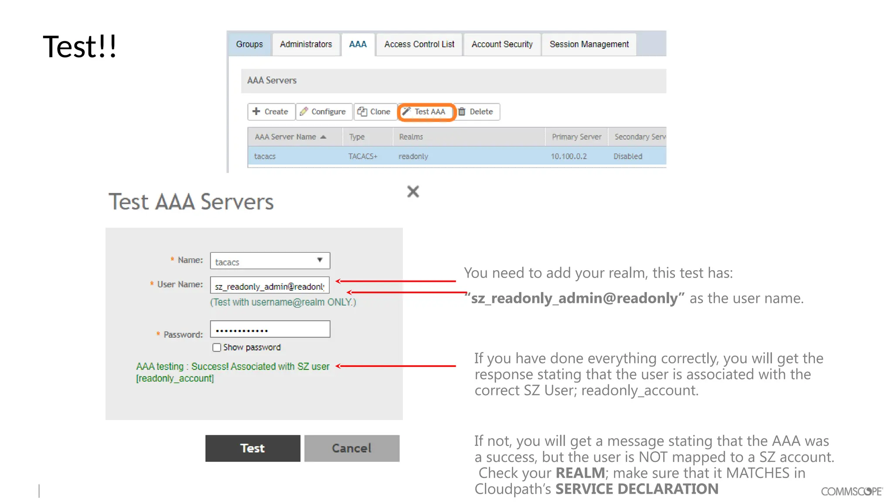Click the Type column header
The width and height of the screenshot is (893, 502).
coord(368,137)
